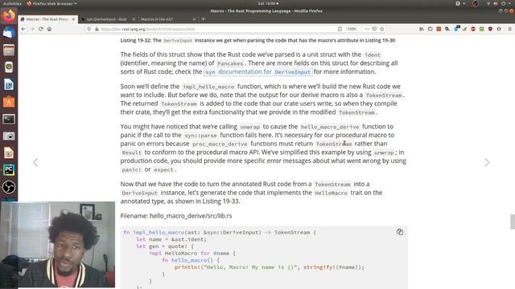515x289 pixels.
Task: Close the Macros in the AST tab
Action: (194, 19)
